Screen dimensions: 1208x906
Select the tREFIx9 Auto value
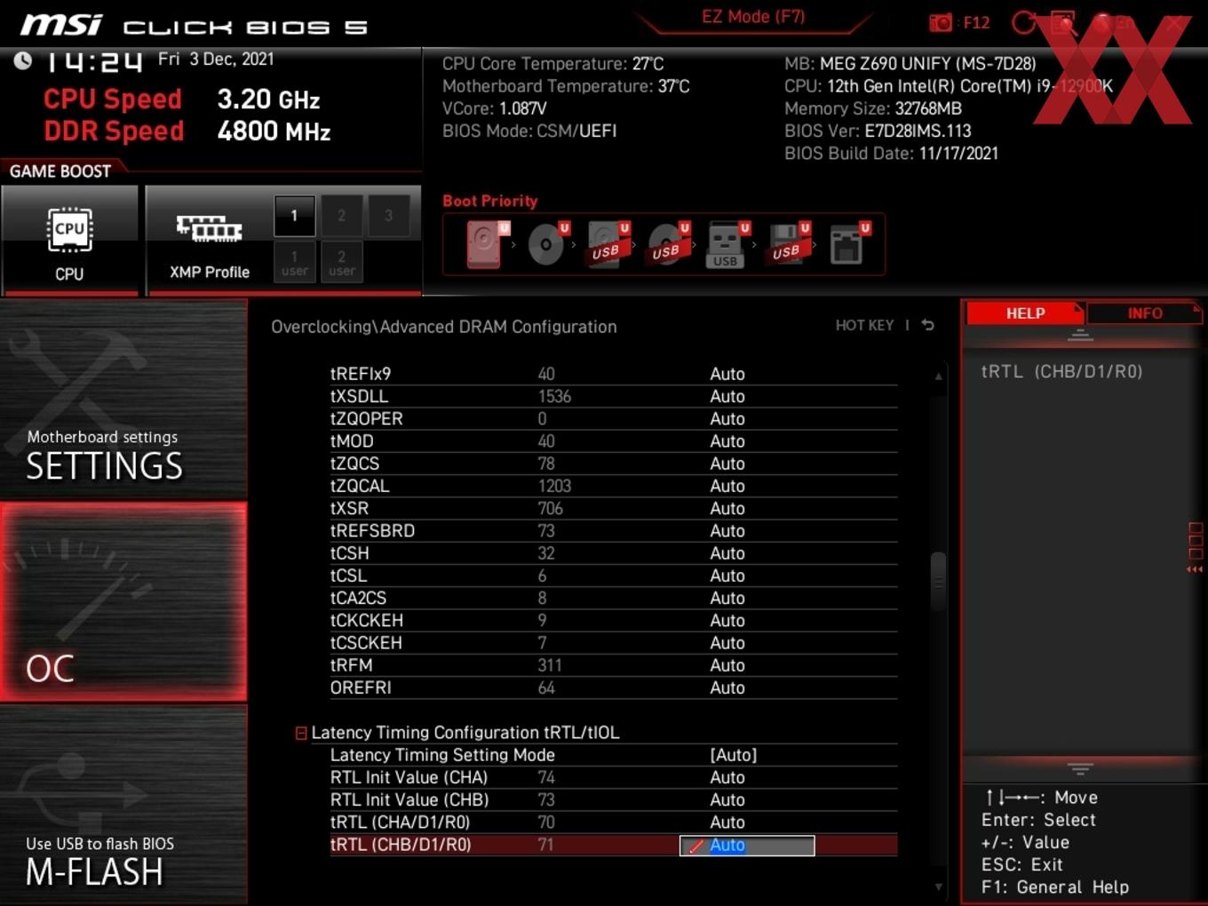tap(727, 374)
